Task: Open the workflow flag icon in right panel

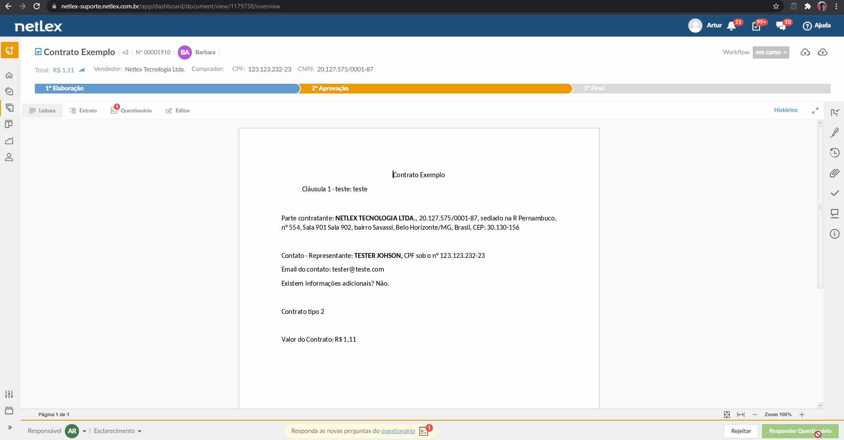Action: pyautogui.click(x=834, y=113)
